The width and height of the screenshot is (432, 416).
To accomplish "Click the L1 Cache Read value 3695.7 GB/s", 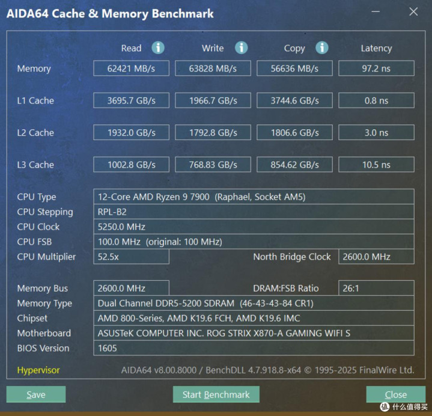I will coord(131,100).
